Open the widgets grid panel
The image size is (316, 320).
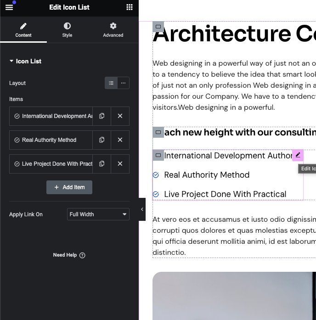(x=130, y=7)
